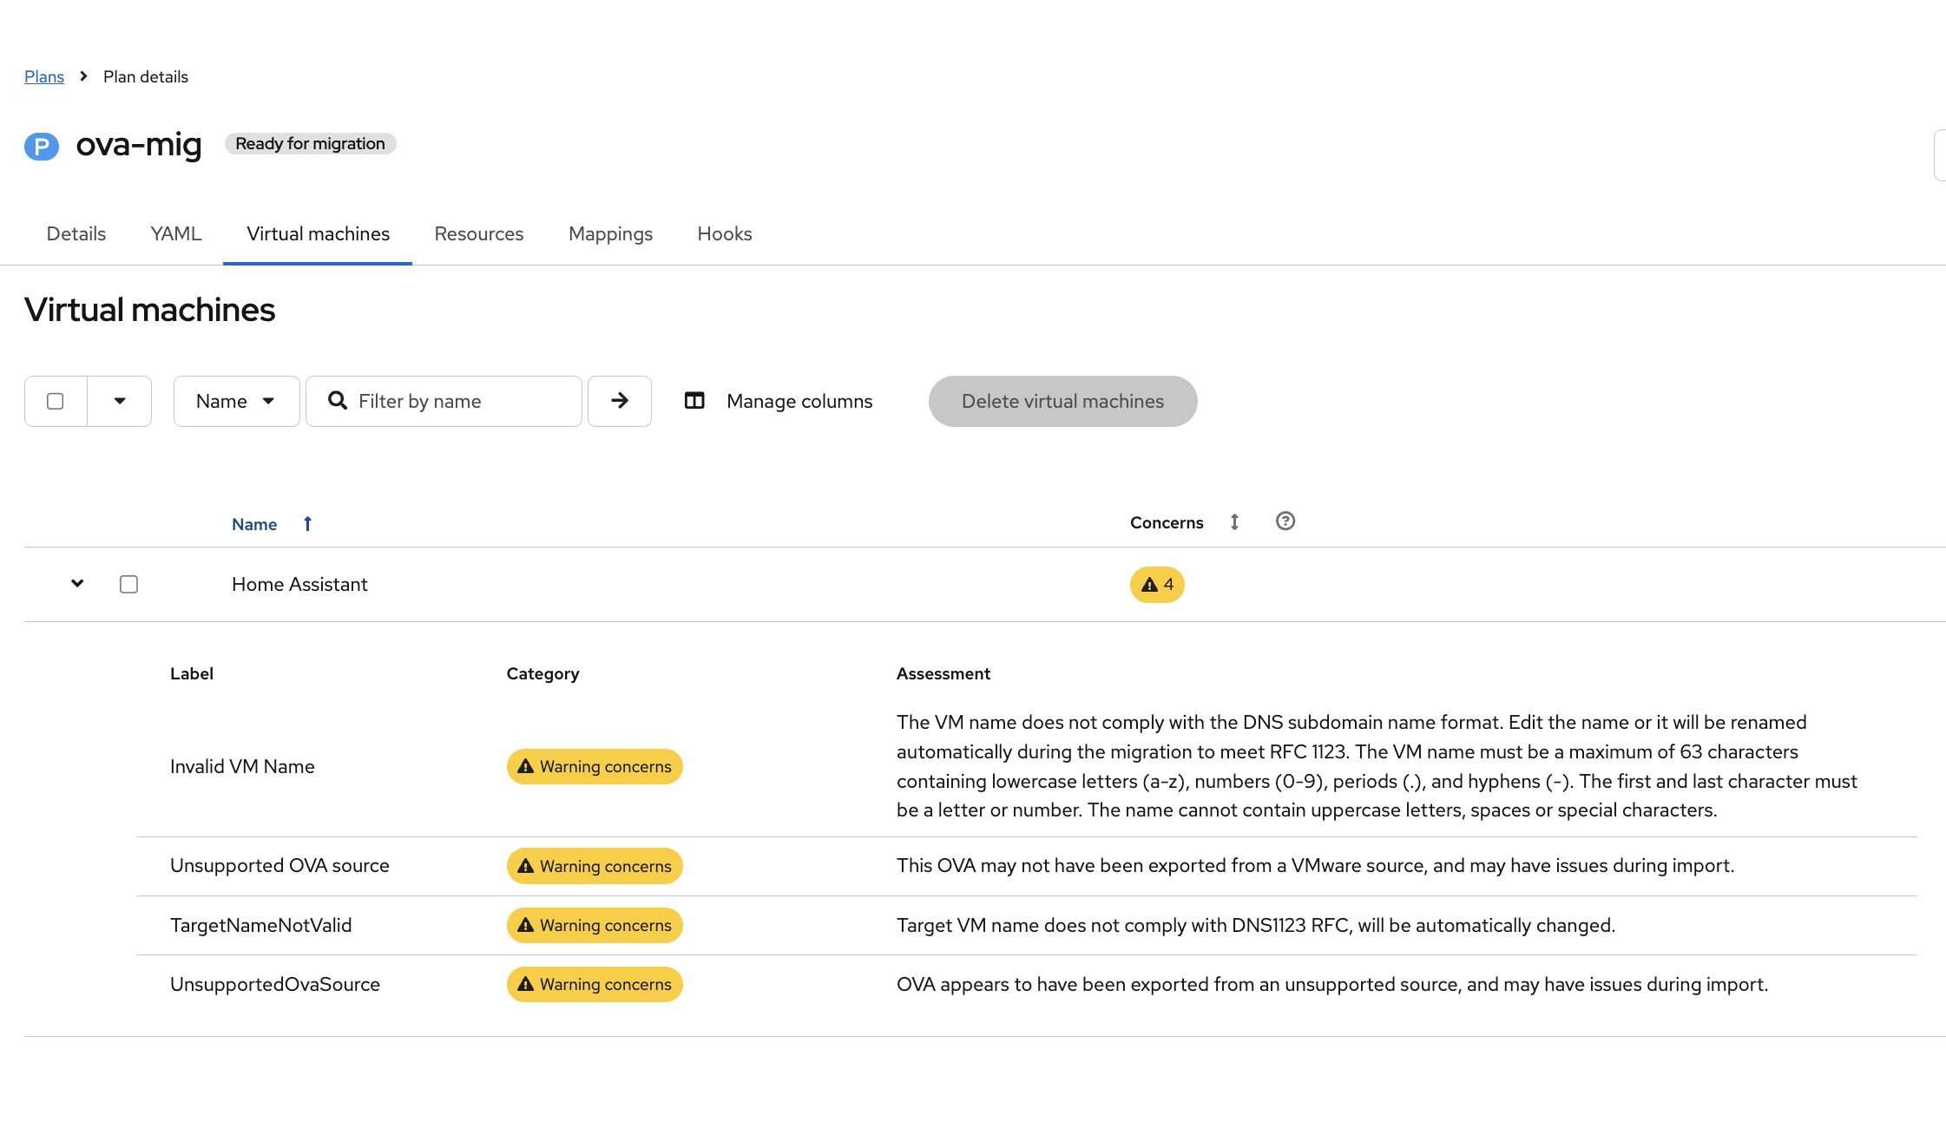
Task: Open the Mappings tab
Action: (610, 234)
